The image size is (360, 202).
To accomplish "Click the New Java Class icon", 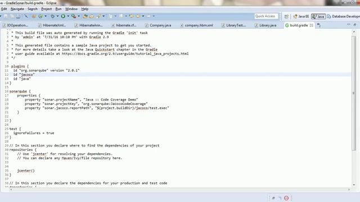I will 40,16.
